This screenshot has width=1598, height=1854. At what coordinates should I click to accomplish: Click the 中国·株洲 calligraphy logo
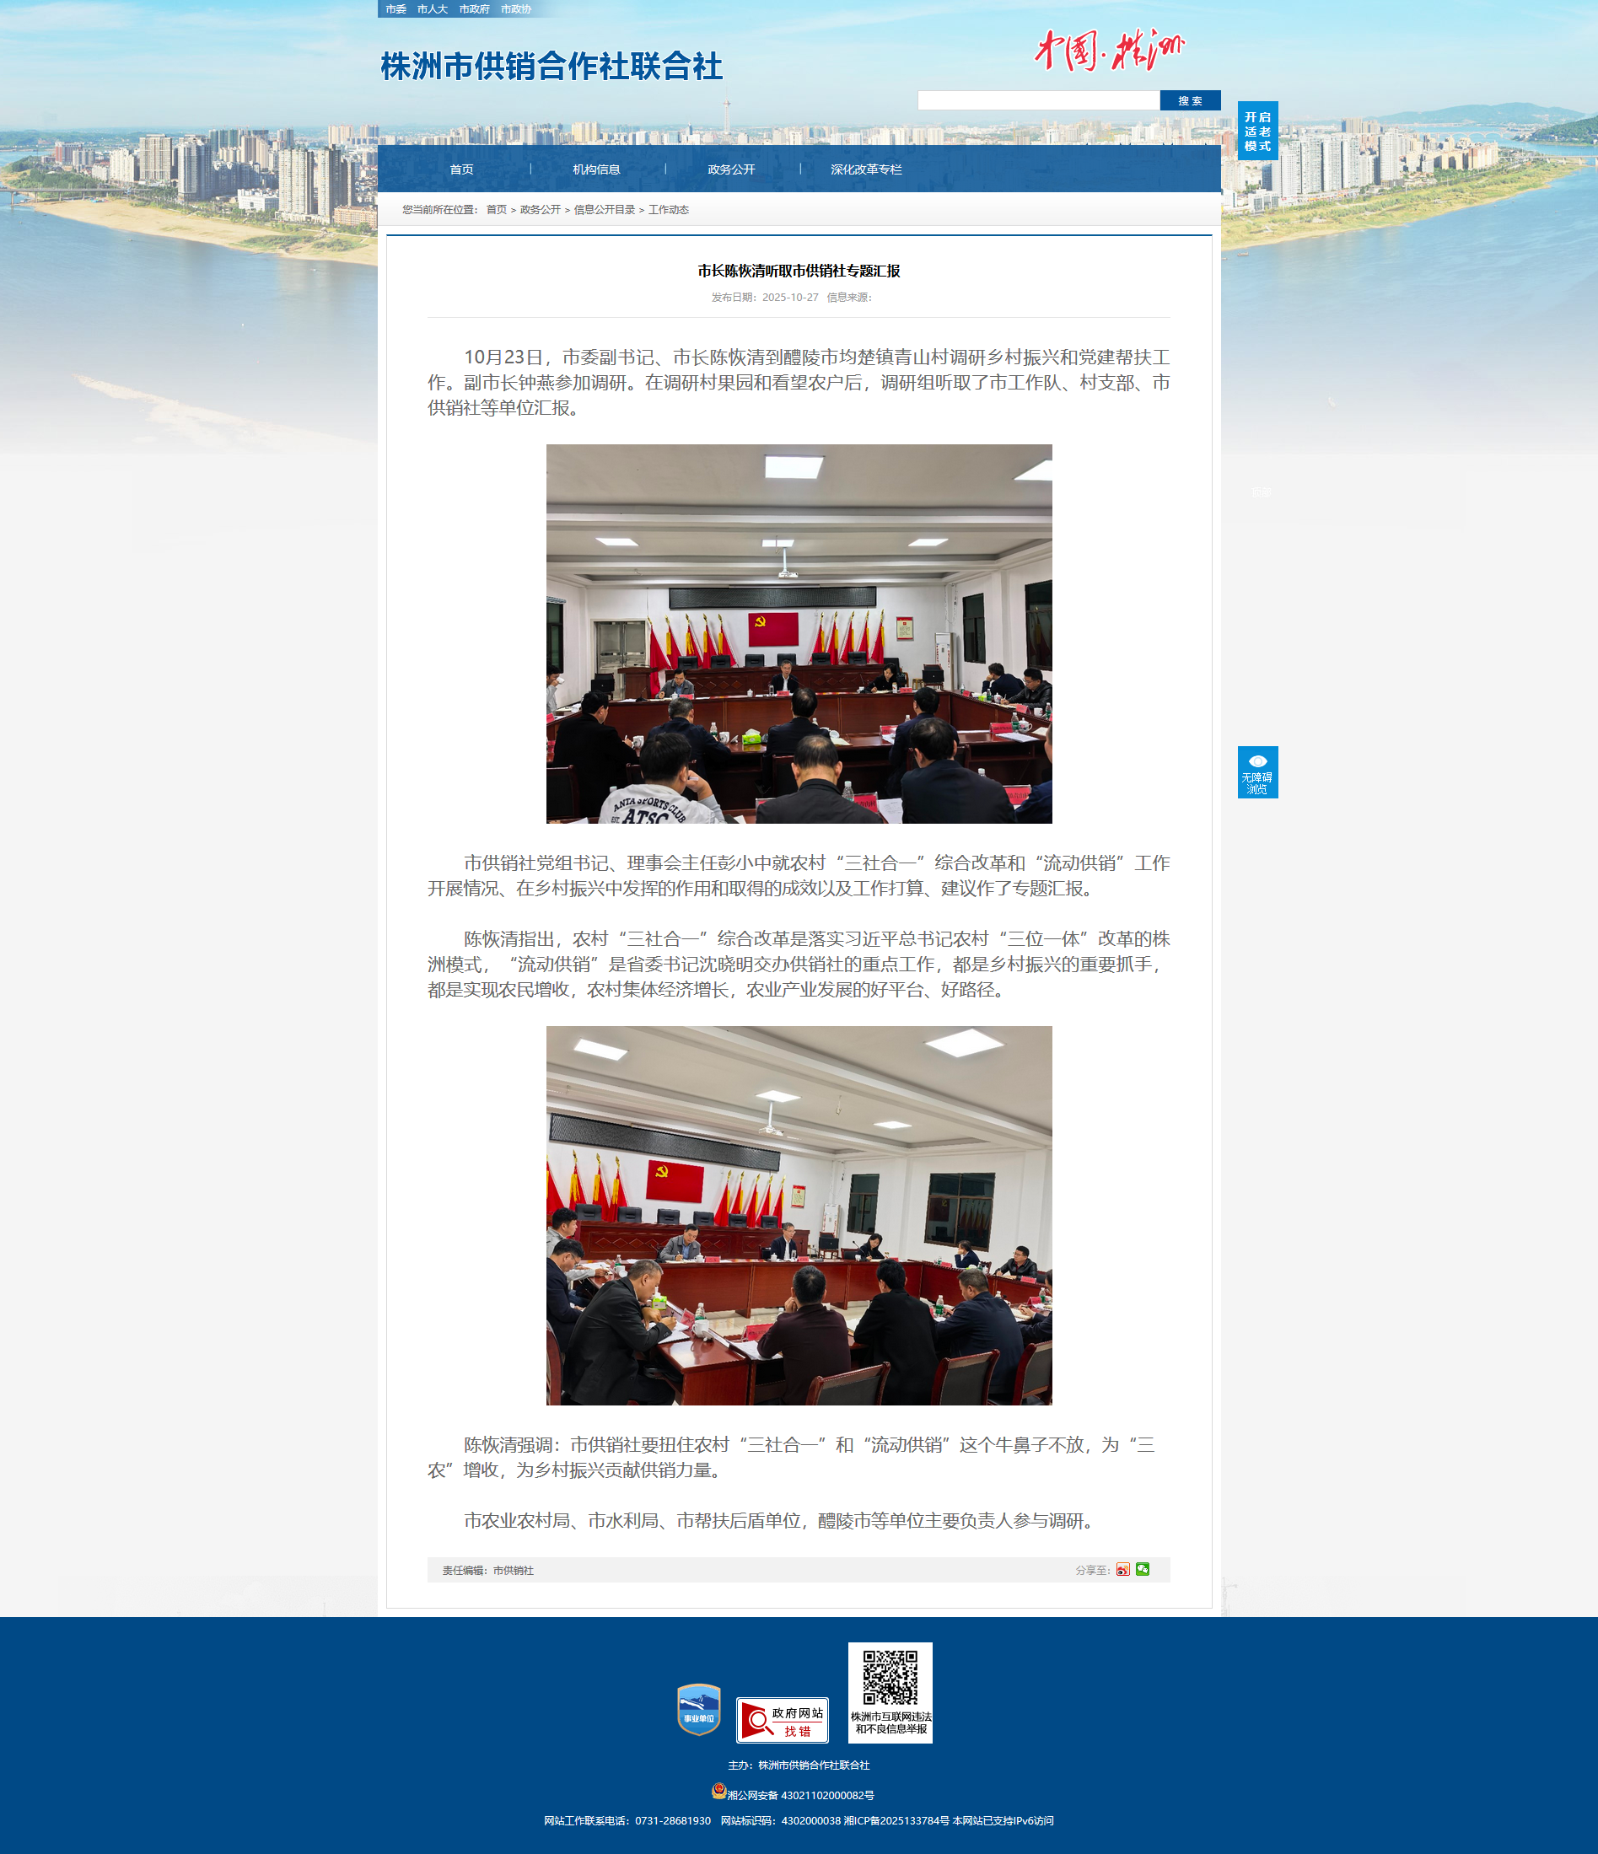(1110, 50)
